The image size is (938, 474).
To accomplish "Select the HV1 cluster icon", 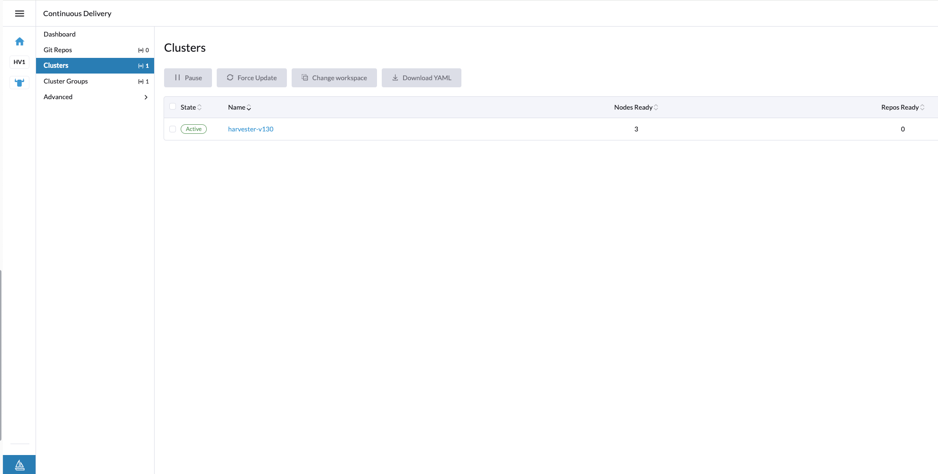I will pyautogui.click(x=19, y=62).
